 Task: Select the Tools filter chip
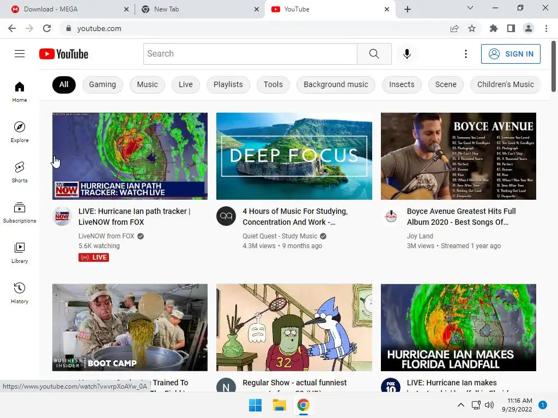coord(273,84)
